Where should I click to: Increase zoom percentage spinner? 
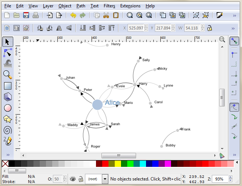(231, 177)
